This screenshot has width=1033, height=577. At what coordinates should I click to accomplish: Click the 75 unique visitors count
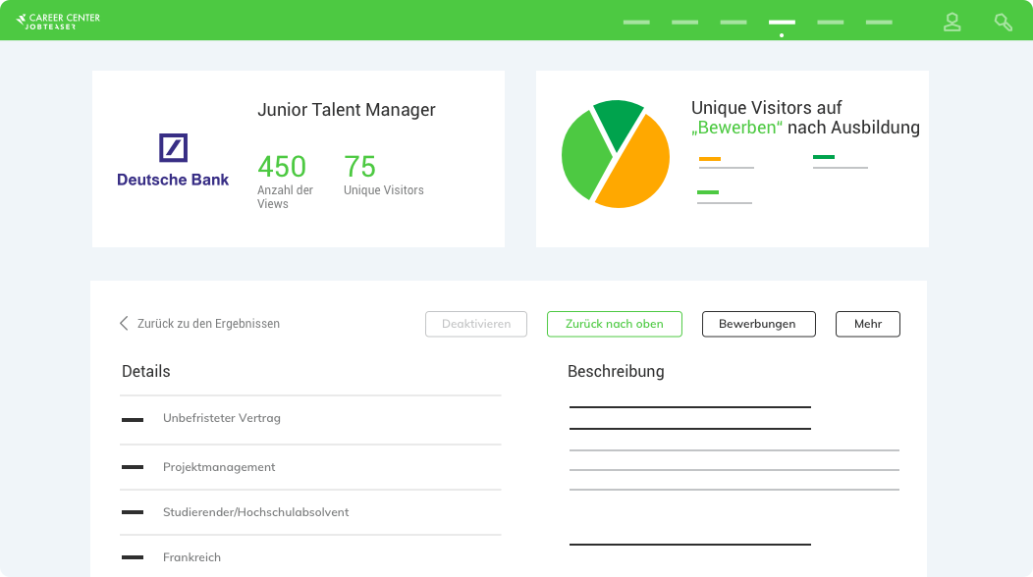[359, 167]
